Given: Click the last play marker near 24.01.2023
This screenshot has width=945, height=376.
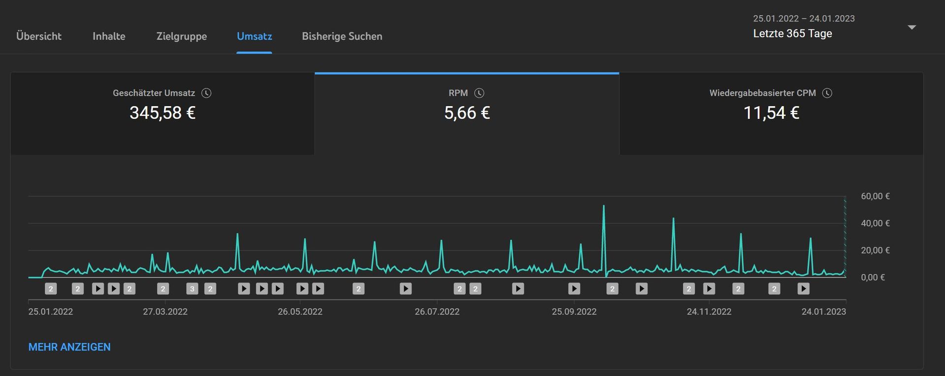Looking at the screenshot, I should click(x=803, y=289).
